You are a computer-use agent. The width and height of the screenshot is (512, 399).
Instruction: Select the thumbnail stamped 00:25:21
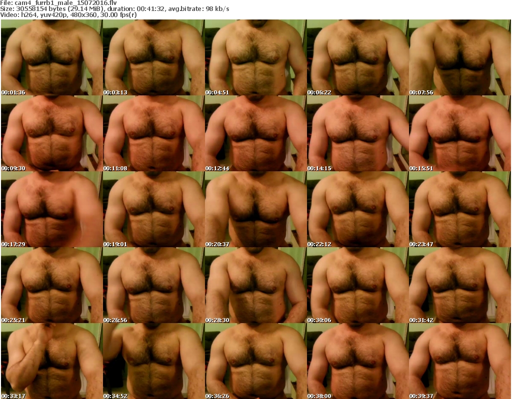pyautogui.click(x=51, y=285)
